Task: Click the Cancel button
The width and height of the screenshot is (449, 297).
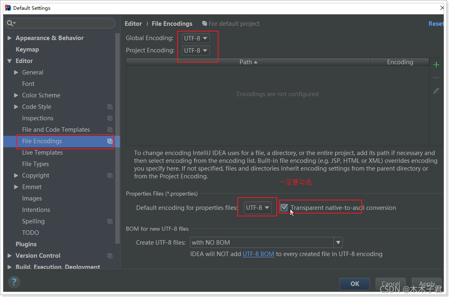Action: pyautogui.click(x=391, y=283)
